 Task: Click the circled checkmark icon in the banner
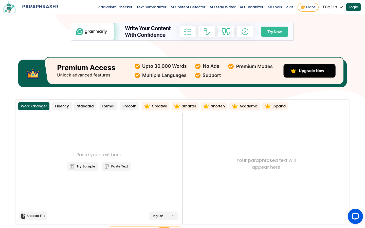(245, 32)
